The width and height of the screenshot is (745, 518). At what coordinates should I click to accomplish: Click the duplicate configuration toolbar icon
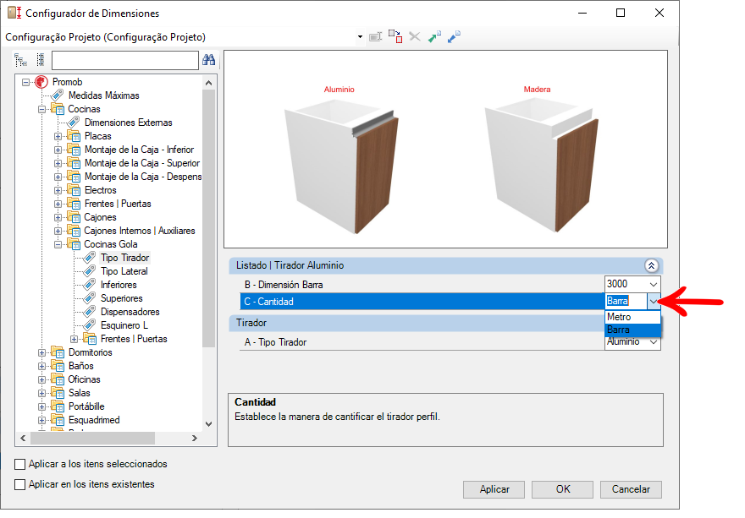tap(395, 37)
